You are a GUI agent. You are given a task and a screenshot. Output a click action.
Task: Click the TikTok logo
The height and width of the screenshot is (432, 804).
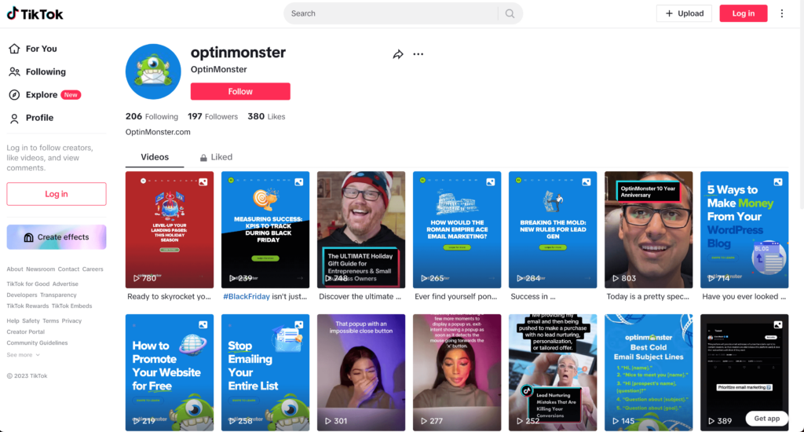click(35, 14)
